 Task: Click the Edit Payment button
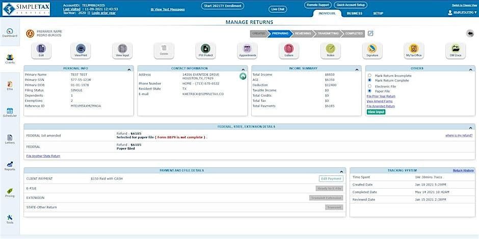tap(331, 178)
